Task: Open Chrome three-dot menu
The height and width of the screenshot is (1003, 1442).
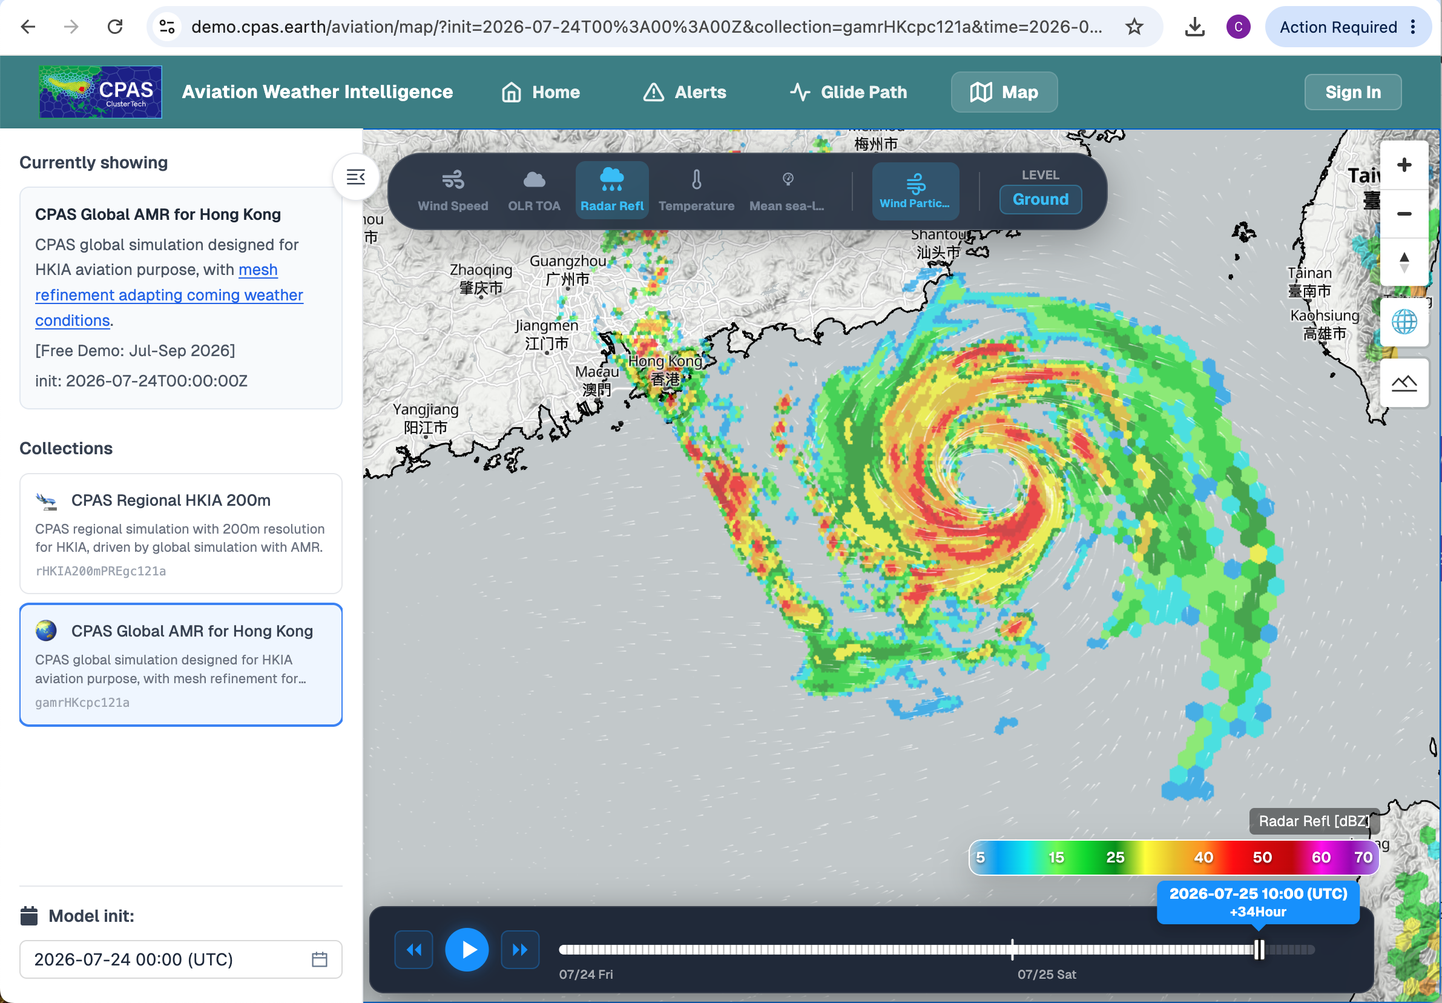Action: coord(1413,27)
